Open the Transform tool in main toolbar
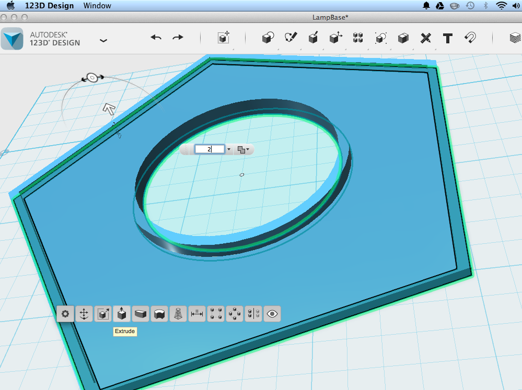This screenshot has height=390, width=522. (x=224, y=38)
